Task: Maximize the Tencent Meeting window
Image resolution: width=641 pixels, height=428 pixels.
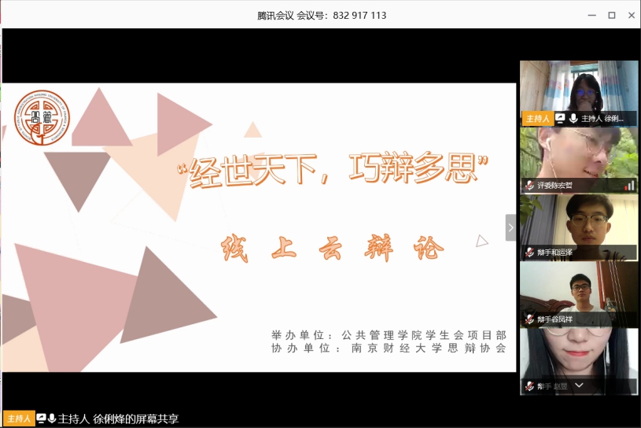Action: [x=611, y=15]
